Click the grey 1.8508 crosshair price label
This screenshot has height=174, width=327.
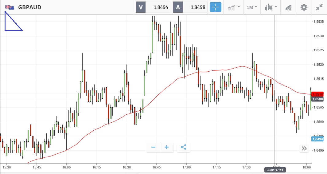tap(317, 99)
